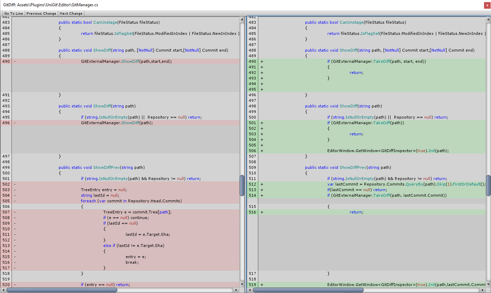491x293 pixels.
Task: Click line 488 ShowDiff signature in right pane
Action: point(389,50)
